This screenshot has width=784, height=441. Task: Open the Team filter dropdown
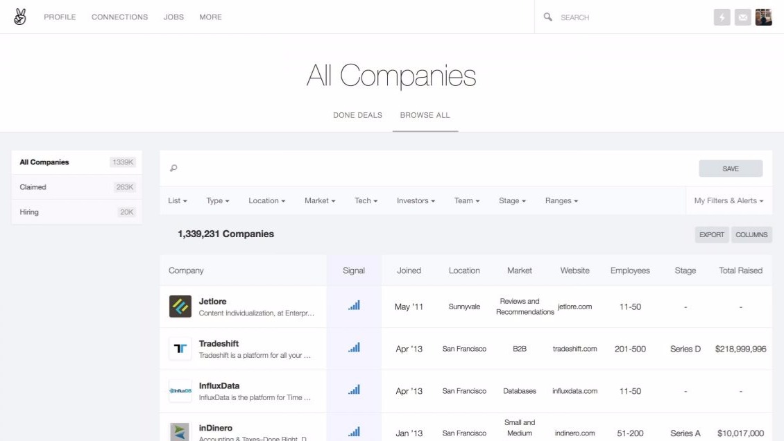tap(467, 201)
